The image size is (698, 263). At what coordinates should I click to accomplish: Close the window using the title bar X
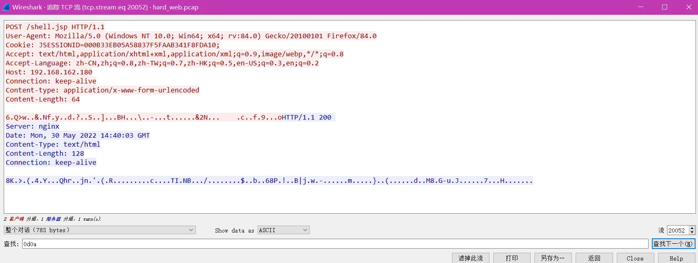click(689, 7)
